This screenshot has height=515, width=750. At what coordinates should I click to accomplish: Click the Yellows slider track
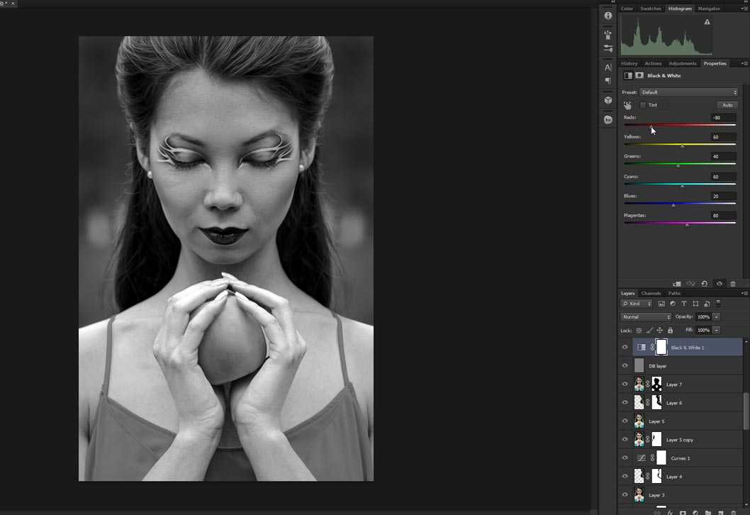[x=680, y=144]
